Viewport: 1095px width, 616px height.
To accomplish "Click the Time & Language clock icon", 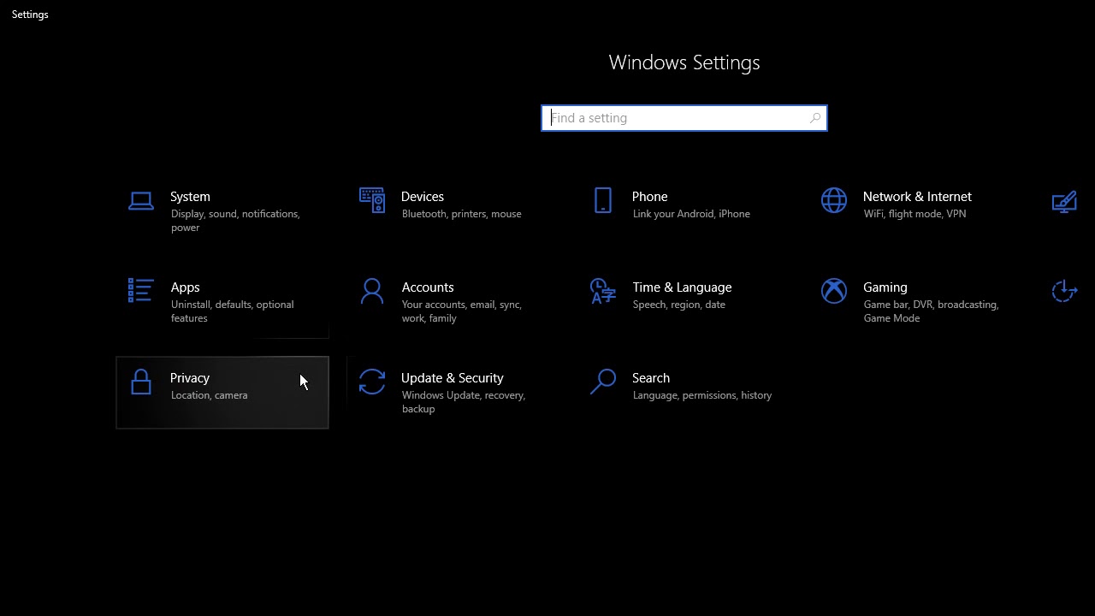I will (603, 291).
